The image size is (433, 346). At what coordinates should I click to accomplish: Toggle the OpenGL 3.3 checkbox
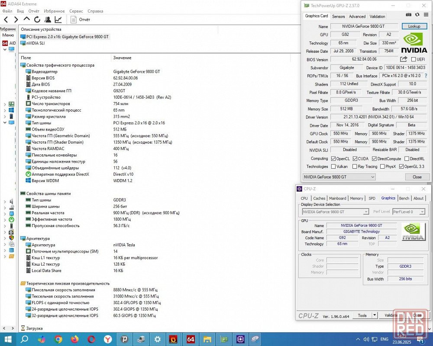(401, 167)
